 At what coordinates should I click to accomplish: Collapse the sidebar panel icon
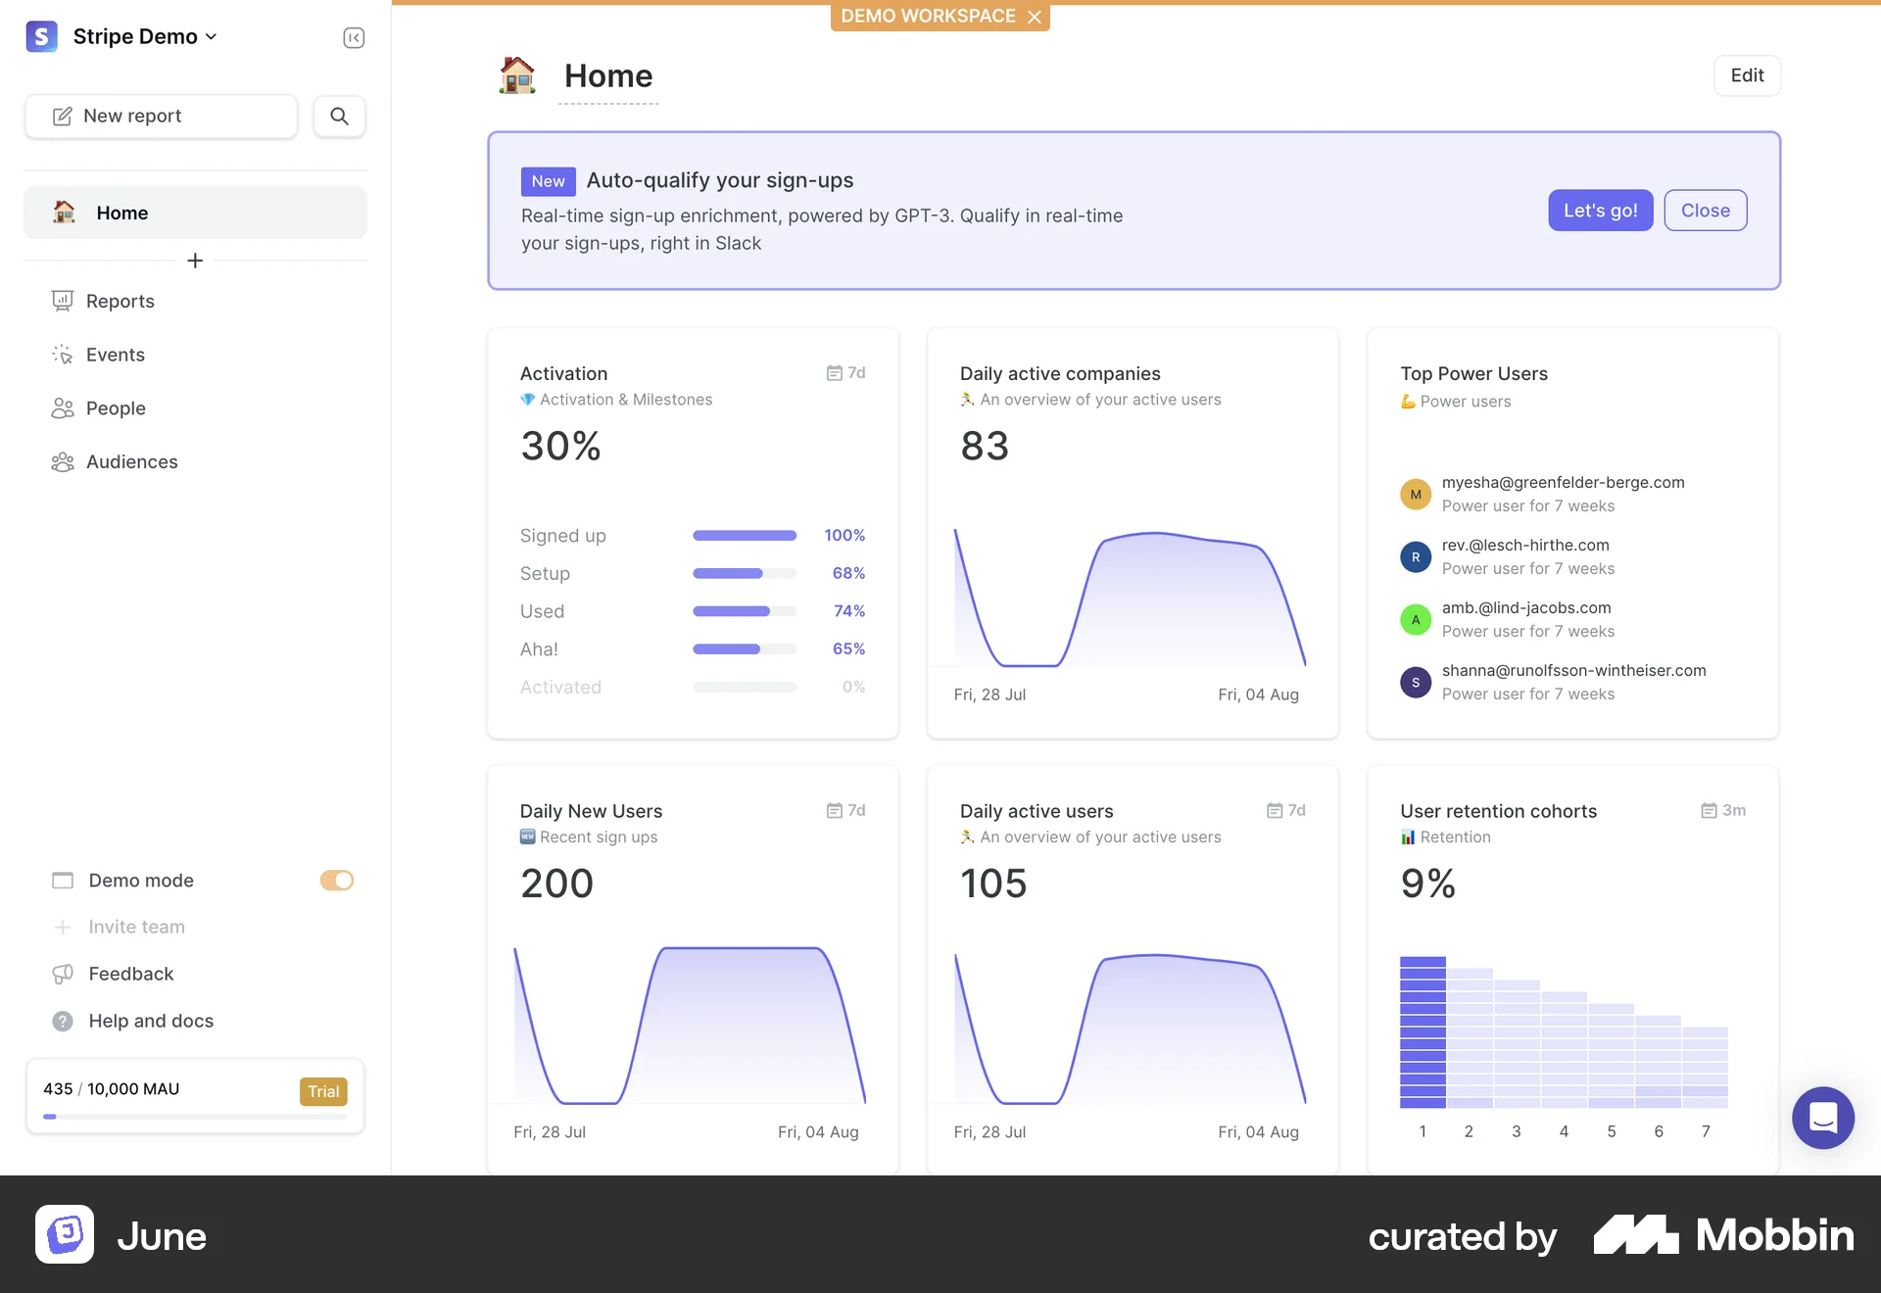pos(354,37)
